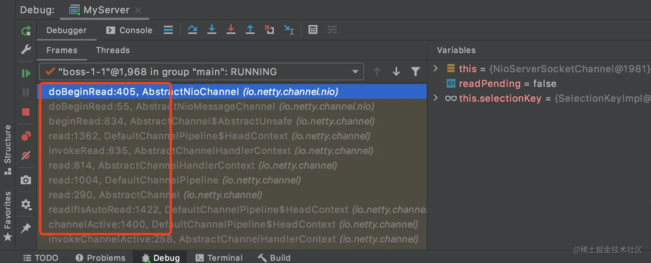Toggle Mute Breakpoints
The image size is (651, 263).
tap(26, 156)
